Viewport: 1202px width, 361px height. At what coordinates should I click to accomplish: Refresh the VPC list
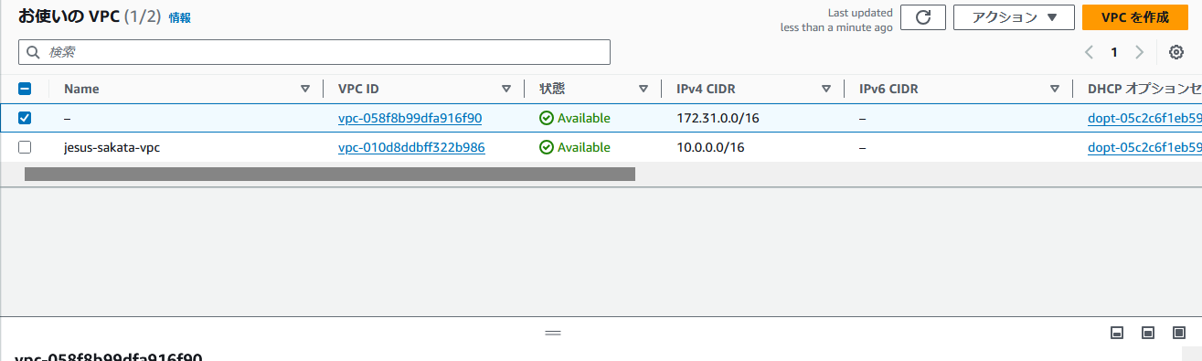[922, 17]
